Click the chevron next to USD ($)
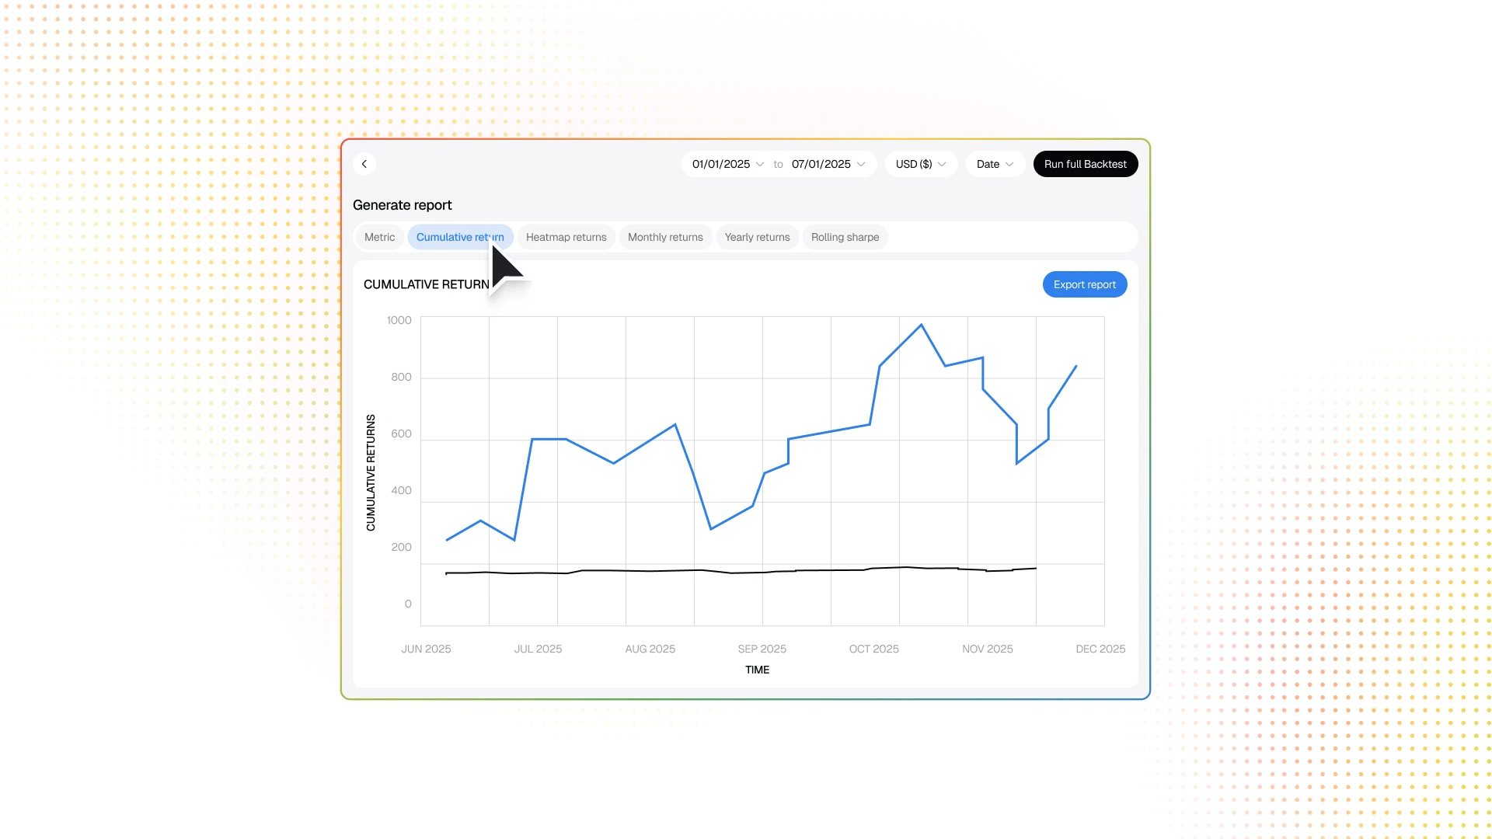The height and width of the screenshot is (839, 1492). 942,165
